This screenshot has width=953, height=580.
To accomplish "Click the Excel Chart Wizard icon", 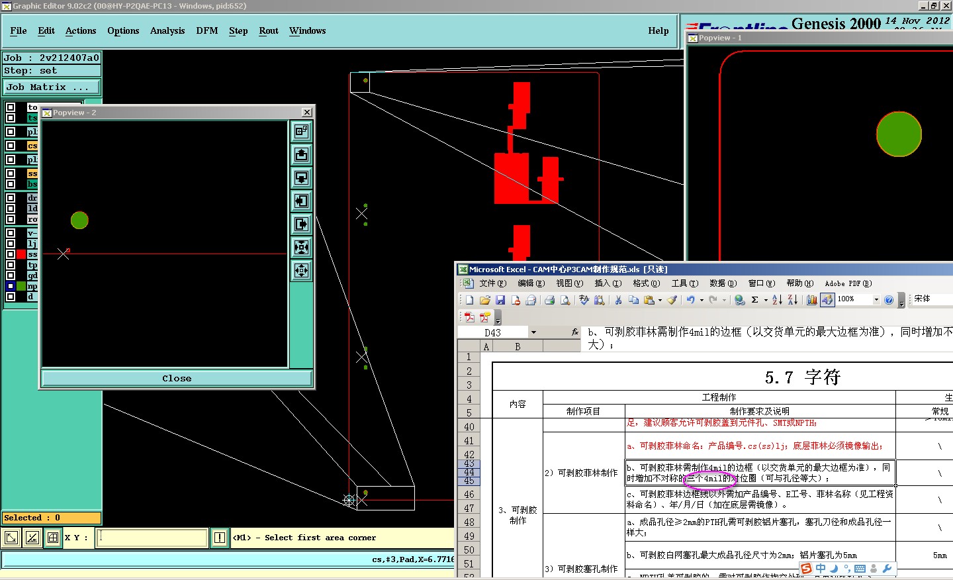I will (x=811, y=300).
